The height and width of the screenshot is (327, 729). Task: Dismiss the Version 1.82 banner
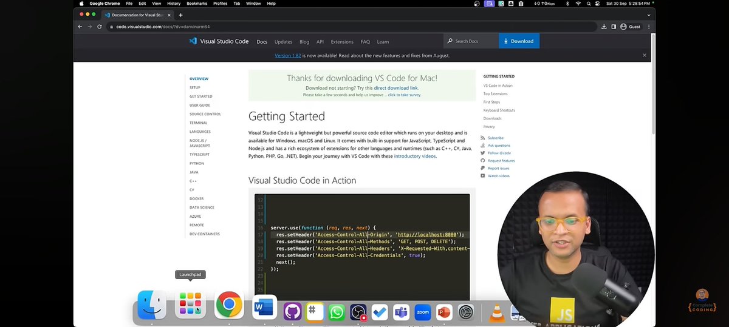(645, 55)
